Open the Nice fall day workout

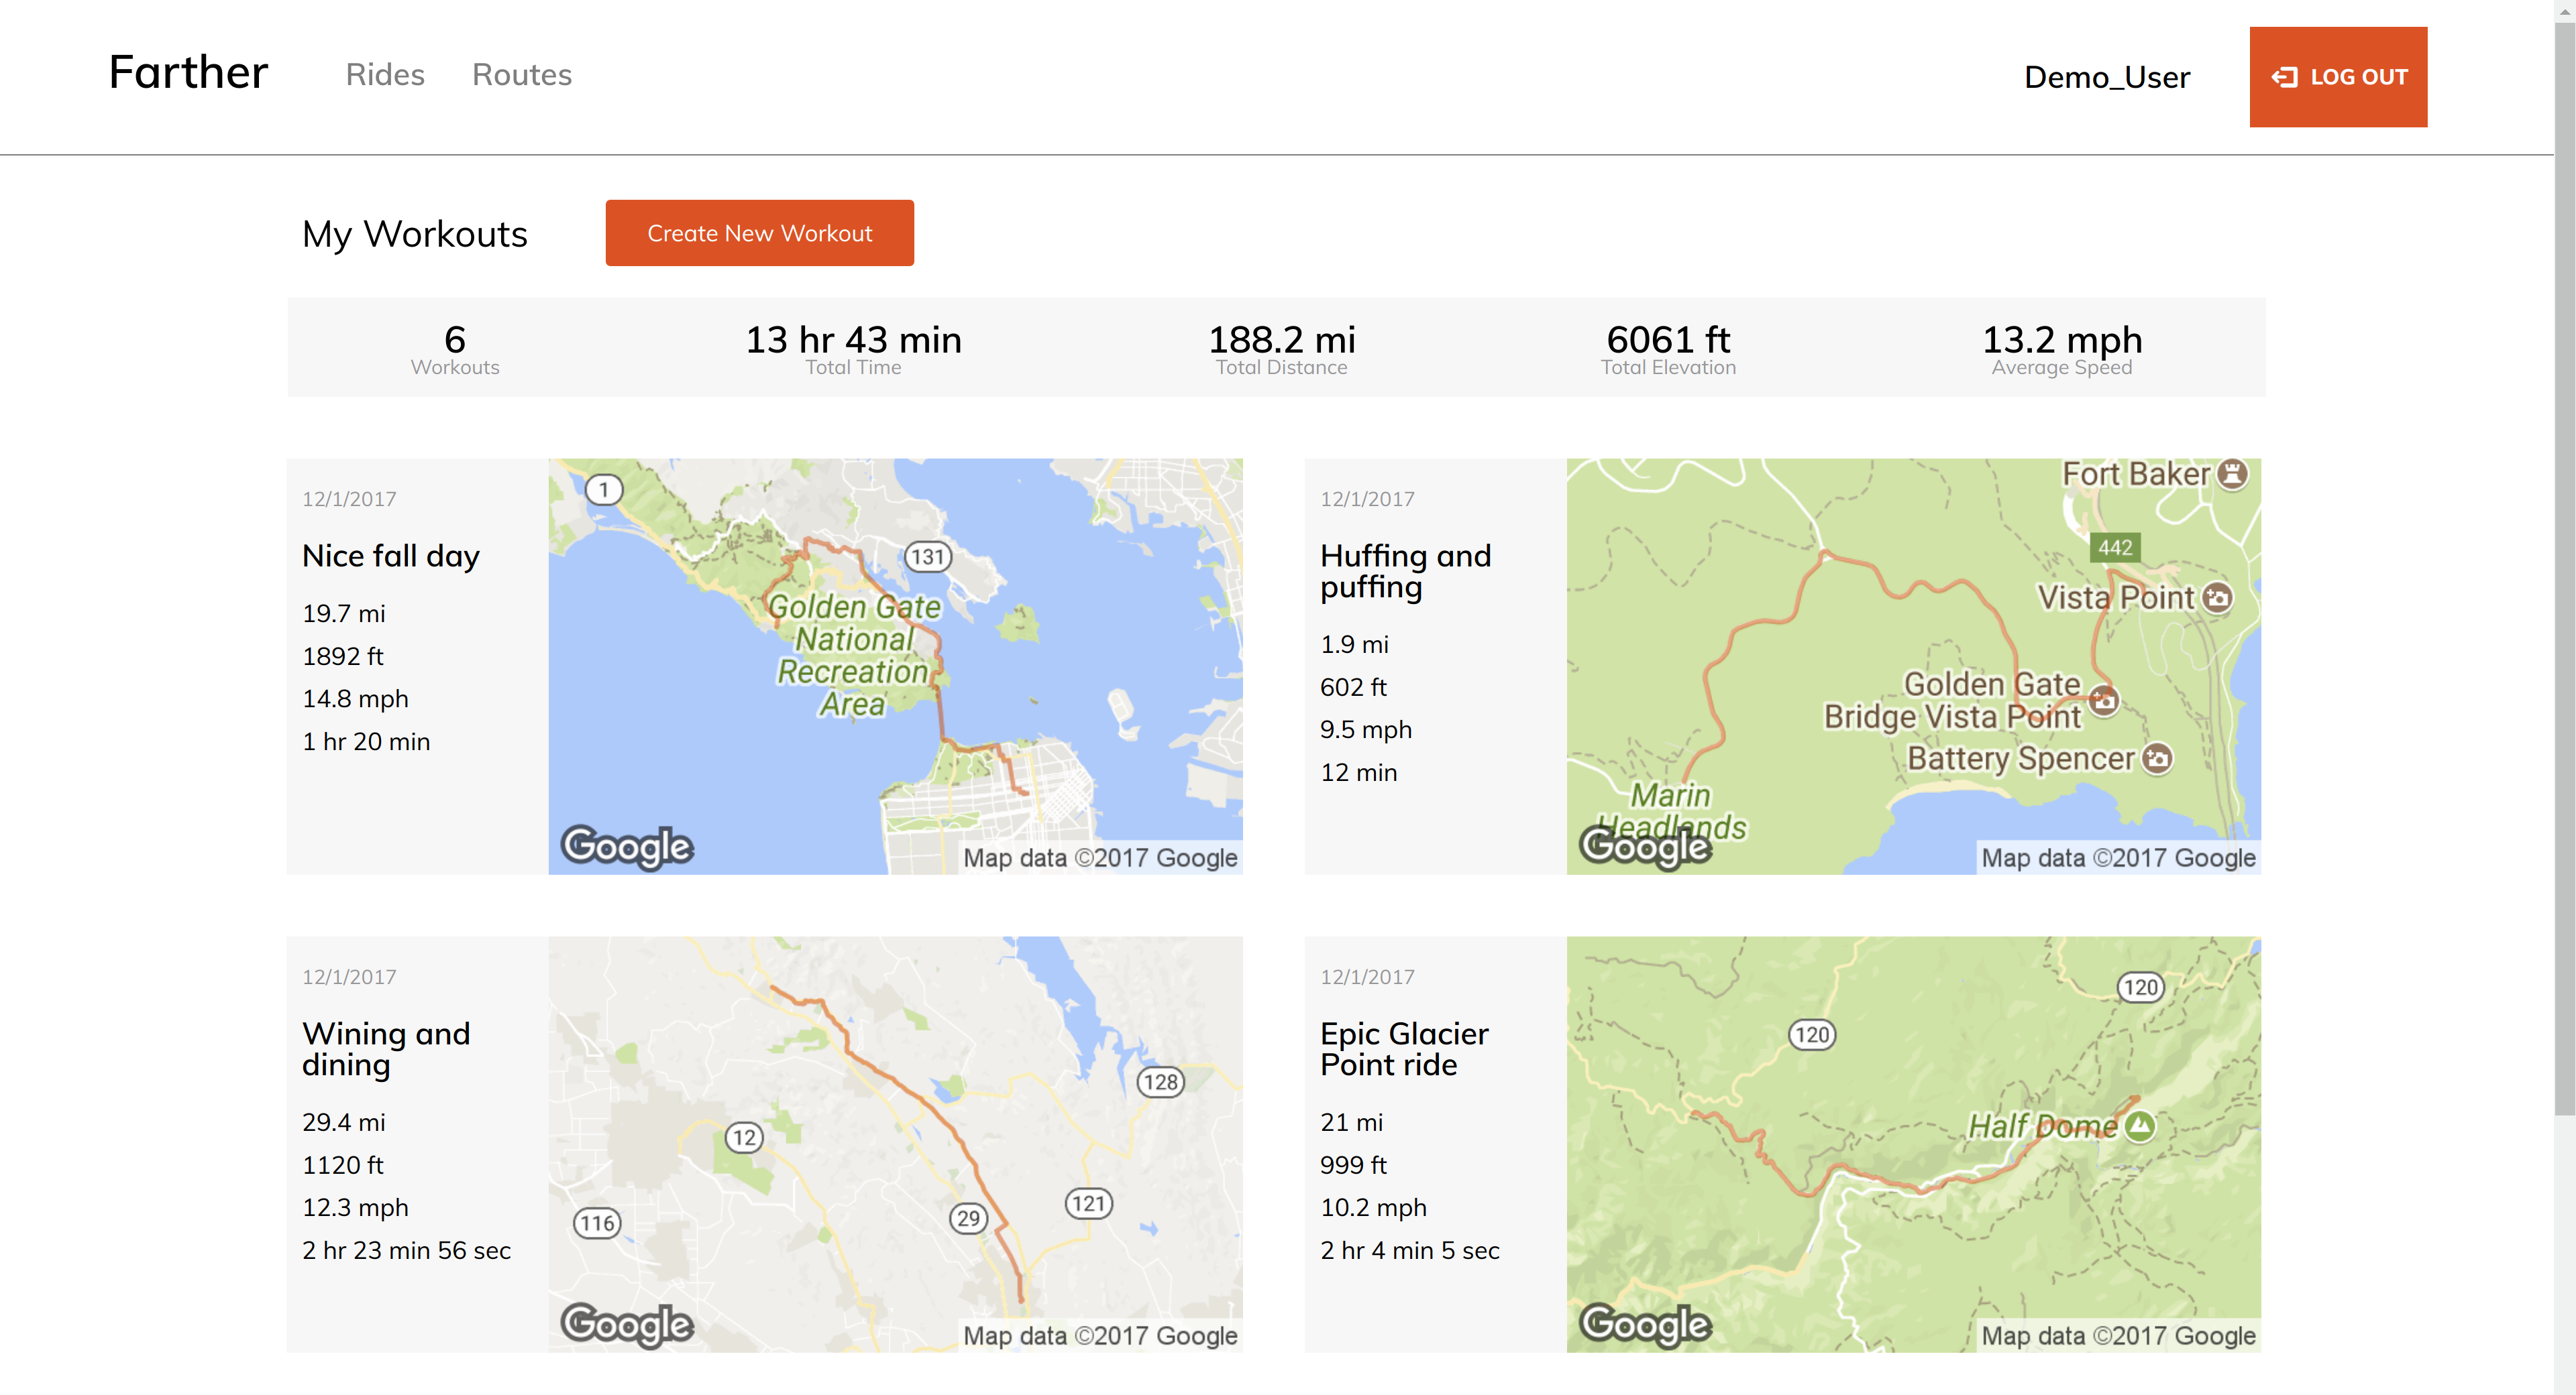[391, 556]
